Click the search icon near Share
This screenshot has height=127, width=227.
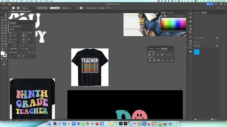coord(216,4)
